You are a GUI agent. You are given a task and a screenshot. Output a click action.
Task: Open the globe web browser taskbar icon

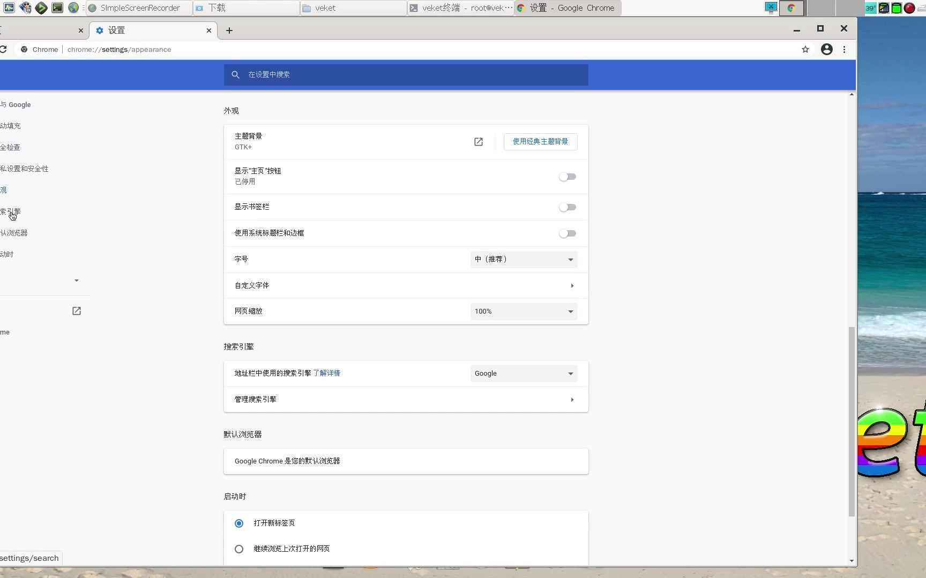[x=73, y=7]
